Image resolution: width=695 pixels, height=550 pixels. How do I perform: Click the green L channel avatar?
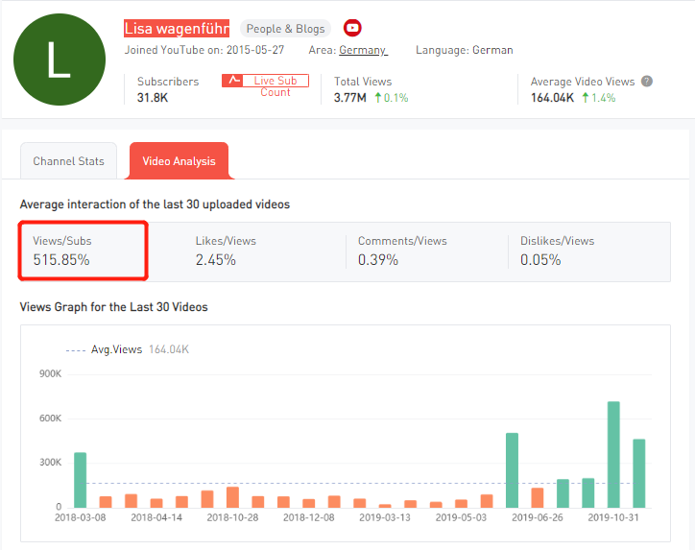point(60,60)
